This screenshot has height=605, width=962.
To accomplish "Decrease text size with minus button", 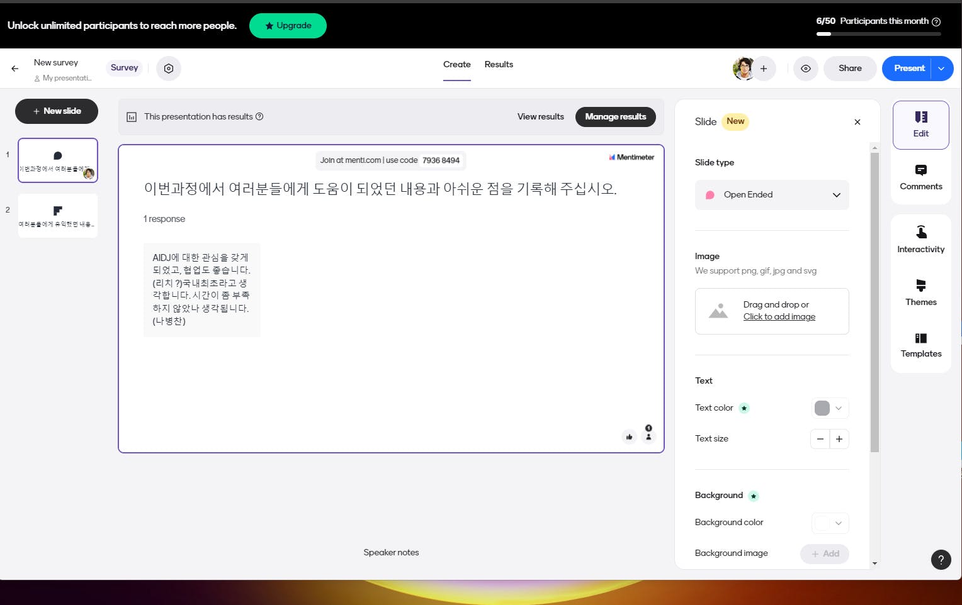I will pos(820,439).
